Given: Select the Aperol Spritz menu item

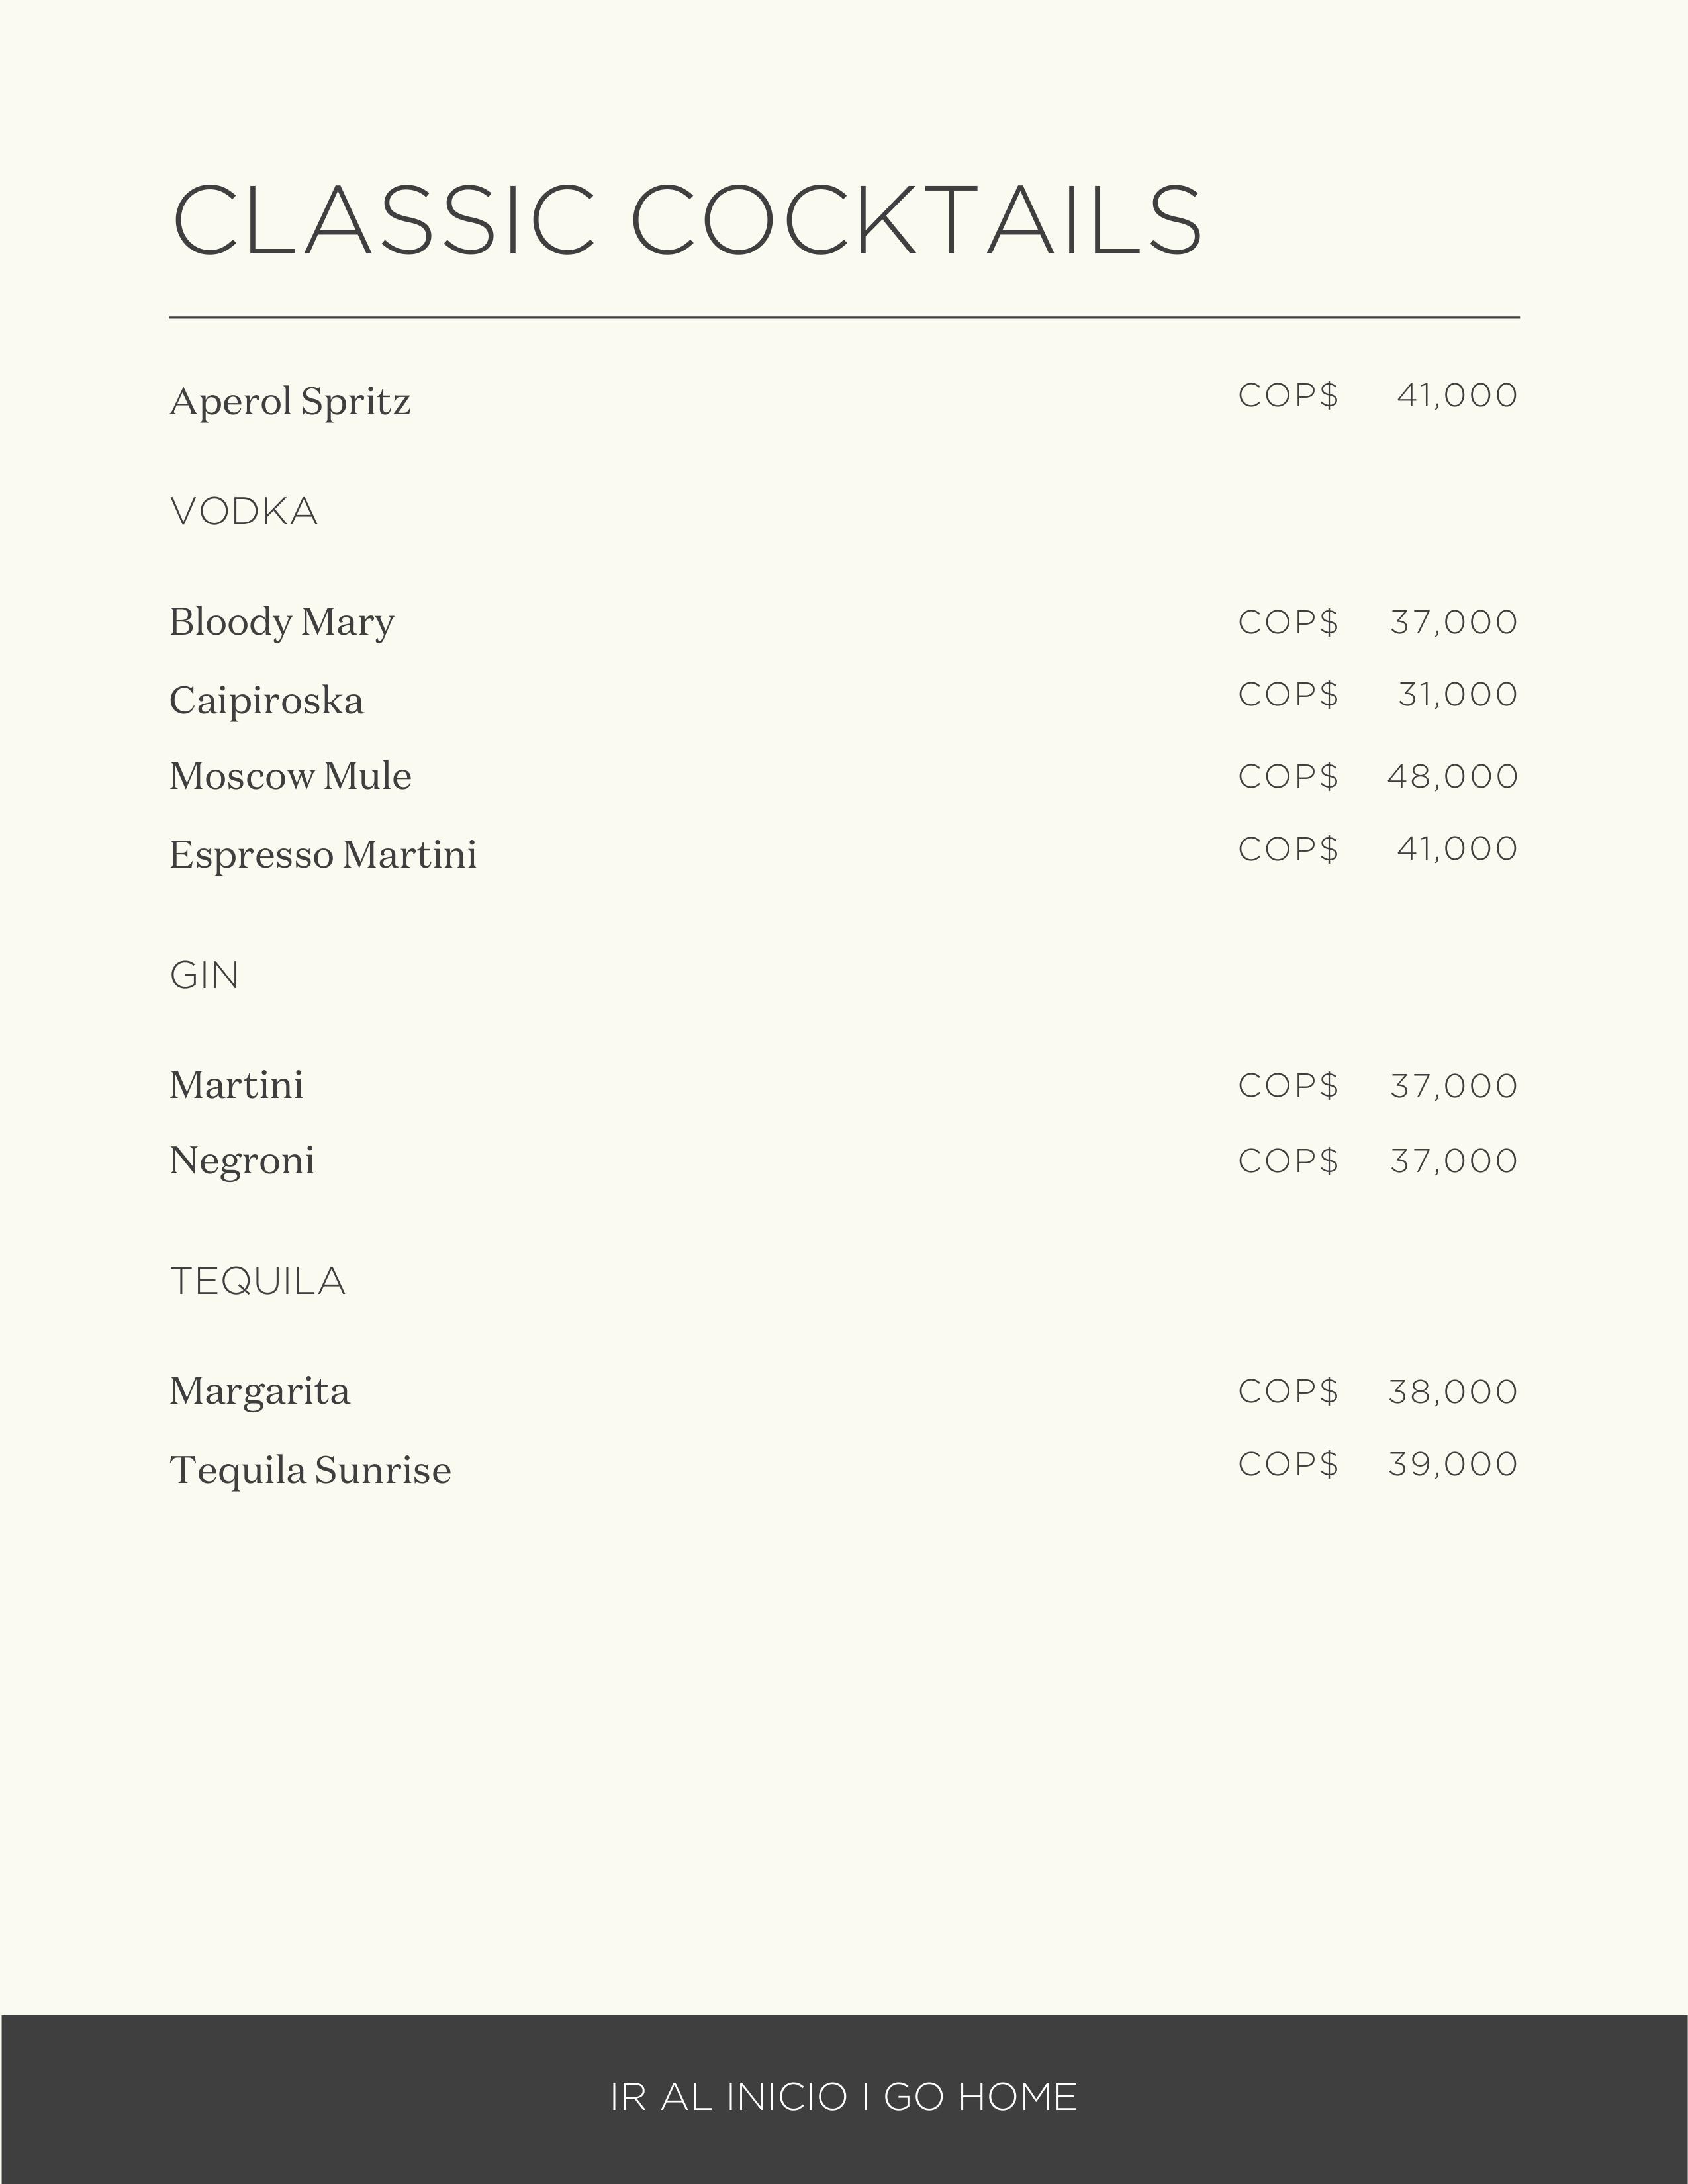Looking at the screenshot, I should [290, 402].
